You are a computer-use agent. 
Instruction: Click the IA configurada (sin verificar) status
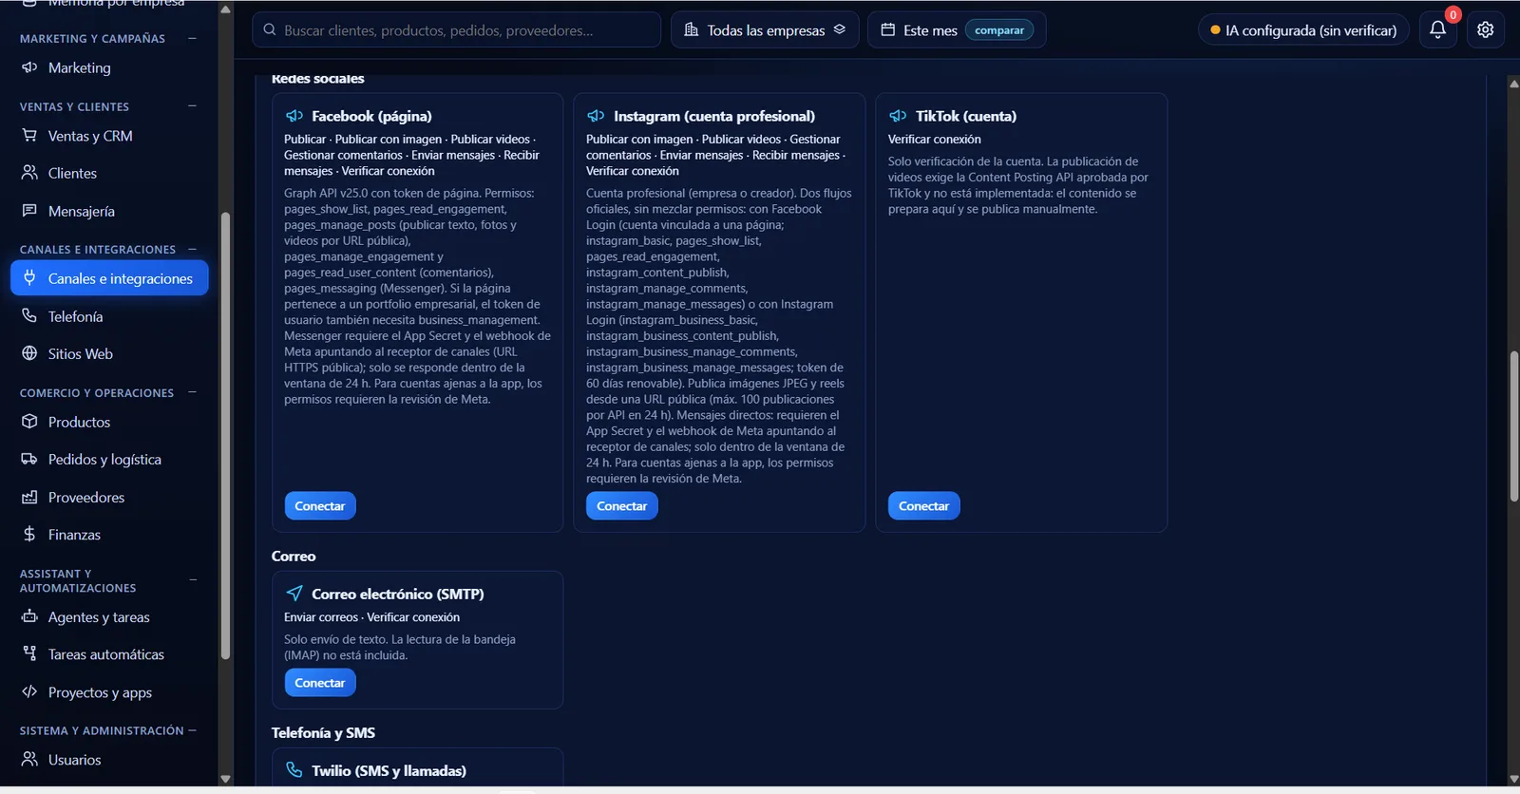1303,30
